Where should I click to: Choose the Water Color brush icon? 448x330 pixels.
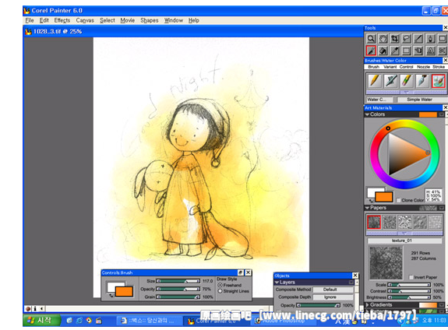[x=439, y=81]
